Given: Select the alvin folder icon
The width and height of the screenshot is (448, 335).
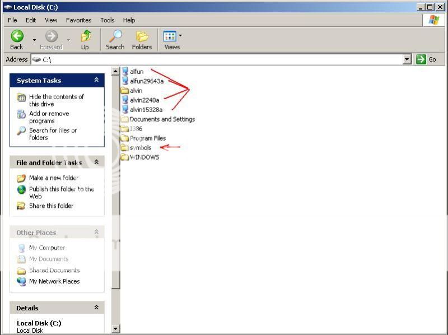Looking at the screenshot, I should [x=125, y=90].
